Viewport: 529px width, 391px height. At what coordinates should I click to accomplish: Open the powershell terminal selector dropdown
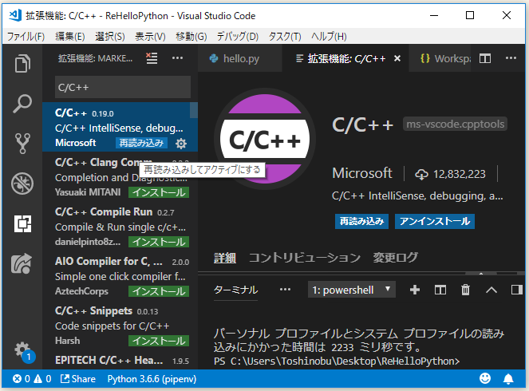[x=352, y=290]
